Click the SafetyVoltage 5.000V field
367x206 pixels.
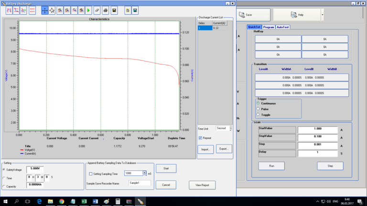tap(35, 169)
